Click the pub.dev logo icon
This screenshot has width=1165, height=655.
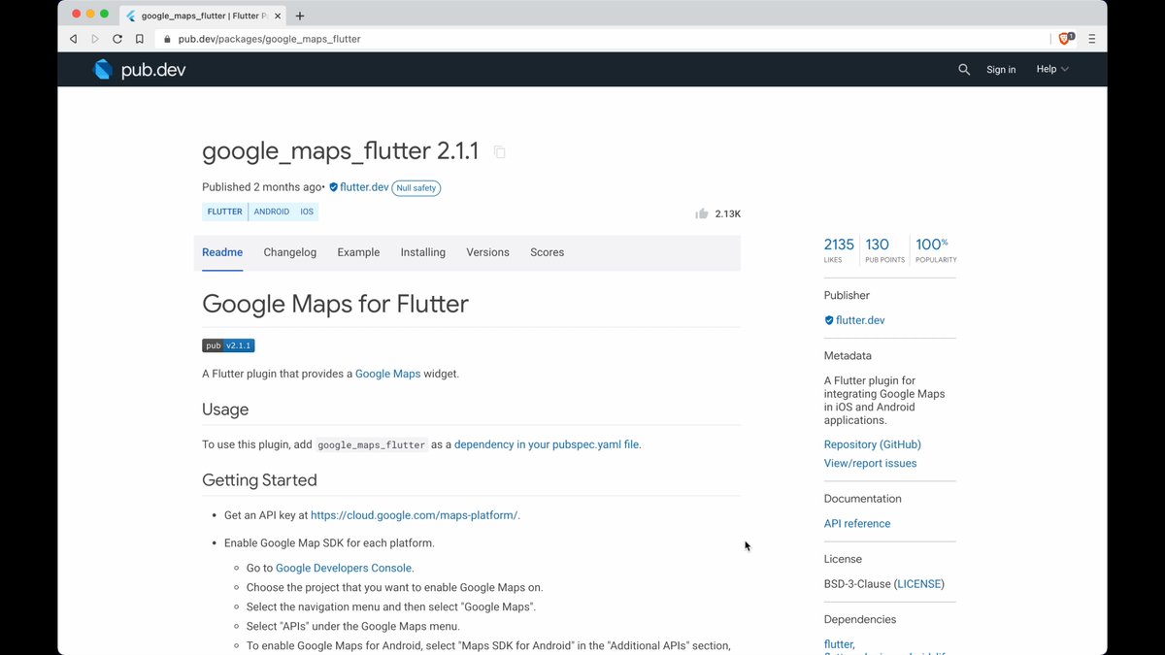click(x=103, y=69)
